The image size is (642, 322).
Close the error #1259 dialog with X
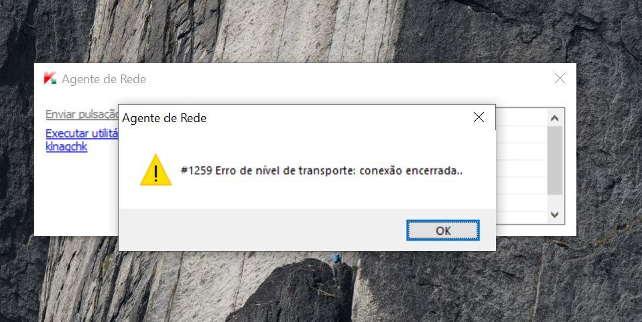478,117
